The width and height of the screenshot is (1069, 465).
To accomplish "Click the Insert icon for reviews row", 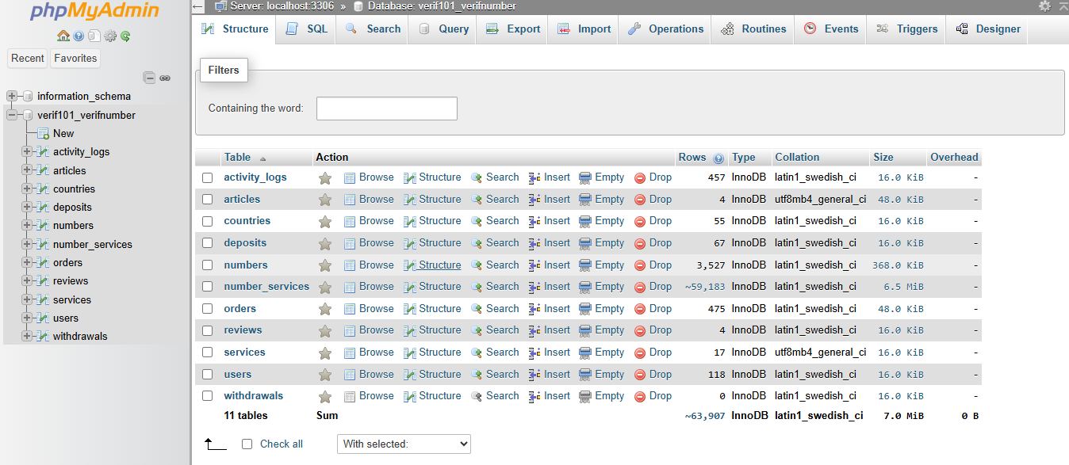I will (534, 330).
